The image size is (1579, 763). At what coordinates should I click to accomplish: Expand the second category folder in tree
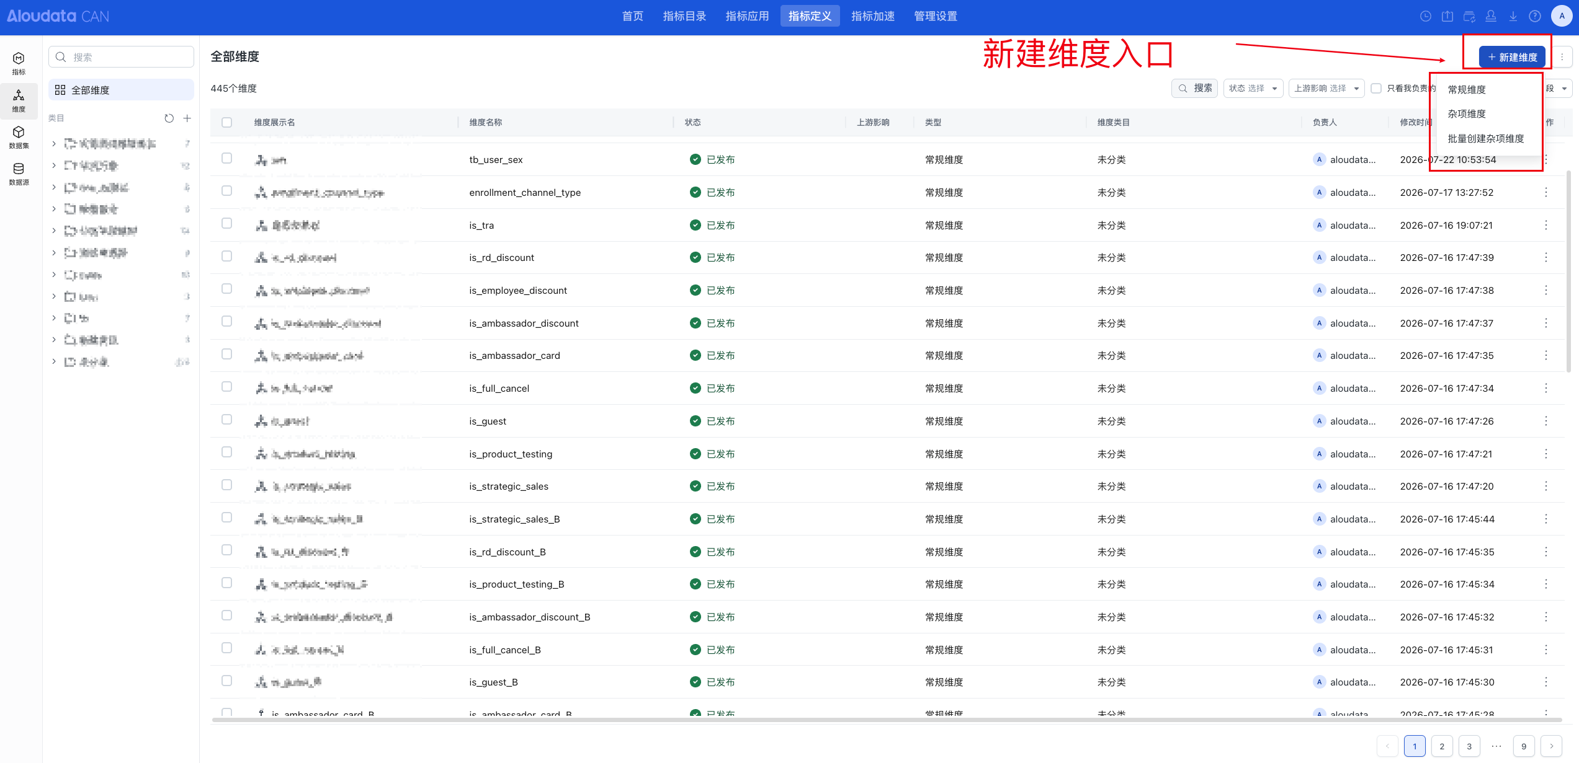pos(54,165)
